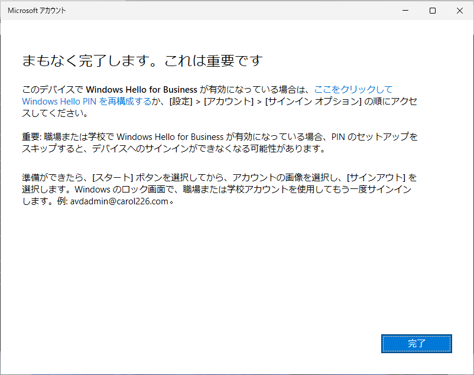Click the 完了 button

point(416,344)
